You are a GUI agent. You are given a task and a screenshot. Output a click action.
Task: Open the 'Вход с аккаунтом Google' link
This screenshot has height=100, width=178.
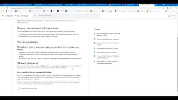[x=31, y=79]
